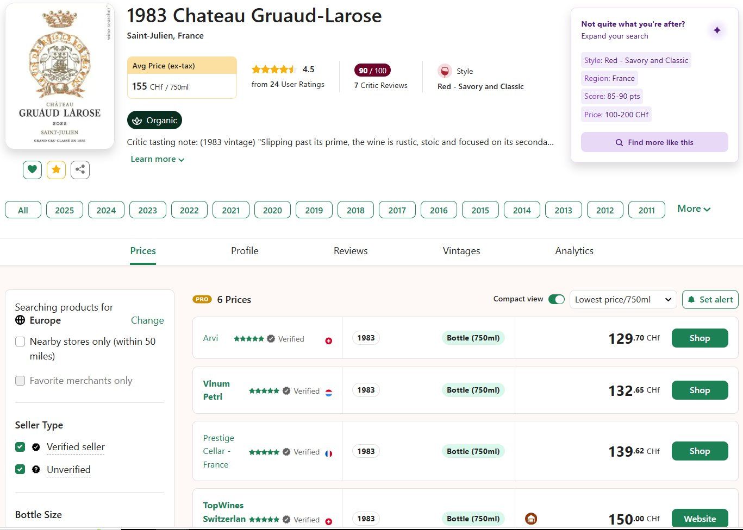The image size is (743, 530).
Task: Click the 90 / 100 critic score badge
Action: (372, 71)
